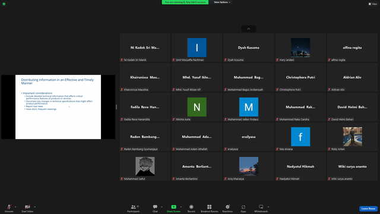Select the Christophora Putri tile
380x214 pixels.
[300, 77]
